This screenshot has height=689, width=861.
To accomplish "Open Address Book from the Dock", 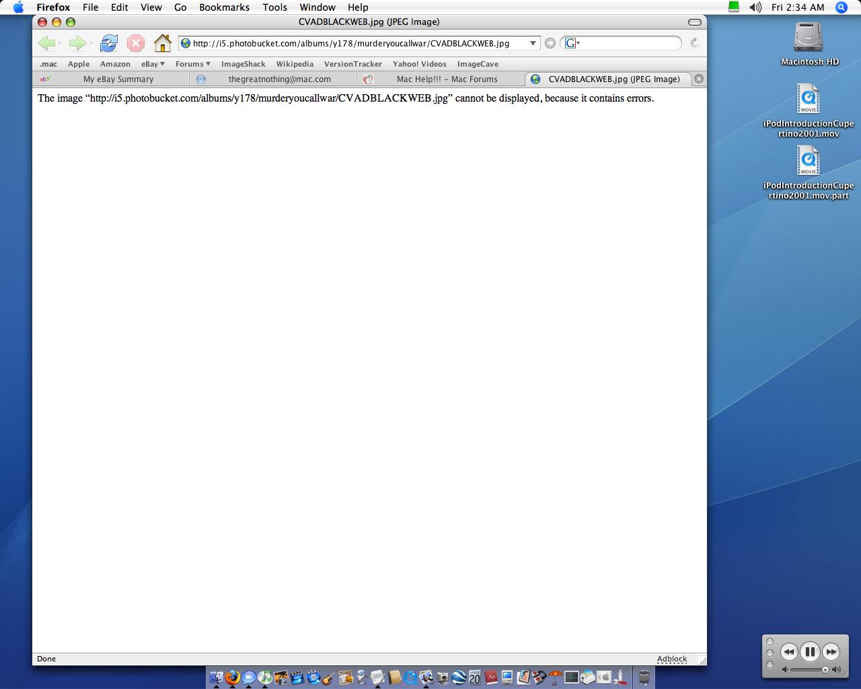I will pyautogui.click(x=395, y=678).
